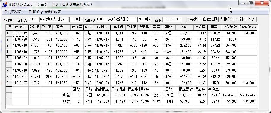Maximize the simulation window
271x113 pixels.
pyautogui.click(x=251, y=3)
